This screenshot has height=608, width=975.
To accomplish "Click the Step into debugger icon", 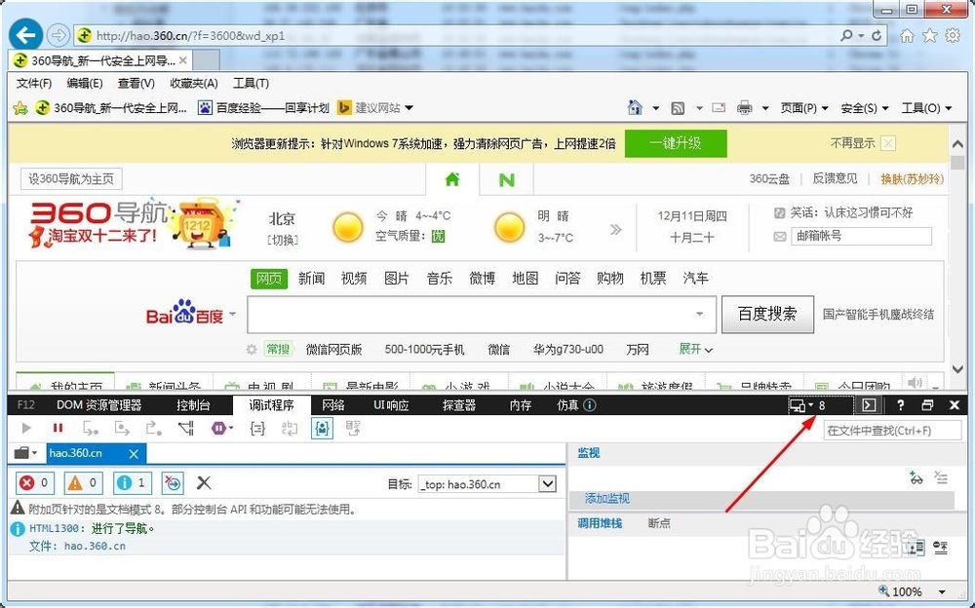I will tap(91, 428).
